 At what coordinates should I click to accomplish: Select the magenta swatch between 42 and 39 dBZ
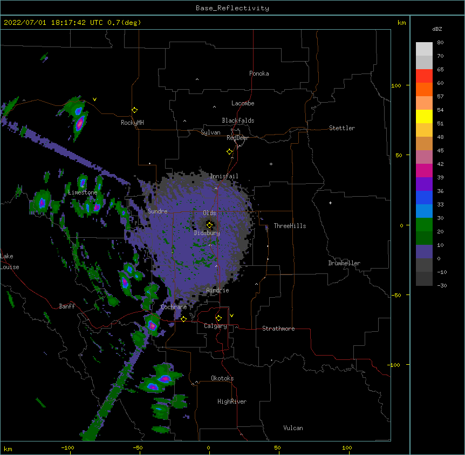[x=424, y=170]
